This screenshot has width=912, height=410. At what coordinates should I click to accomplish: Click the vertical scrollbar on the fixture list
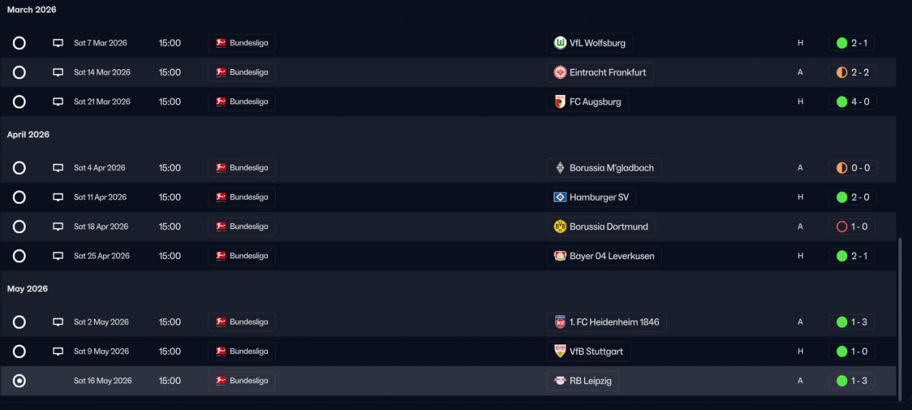pyautogui.click(x=901, y=314)
